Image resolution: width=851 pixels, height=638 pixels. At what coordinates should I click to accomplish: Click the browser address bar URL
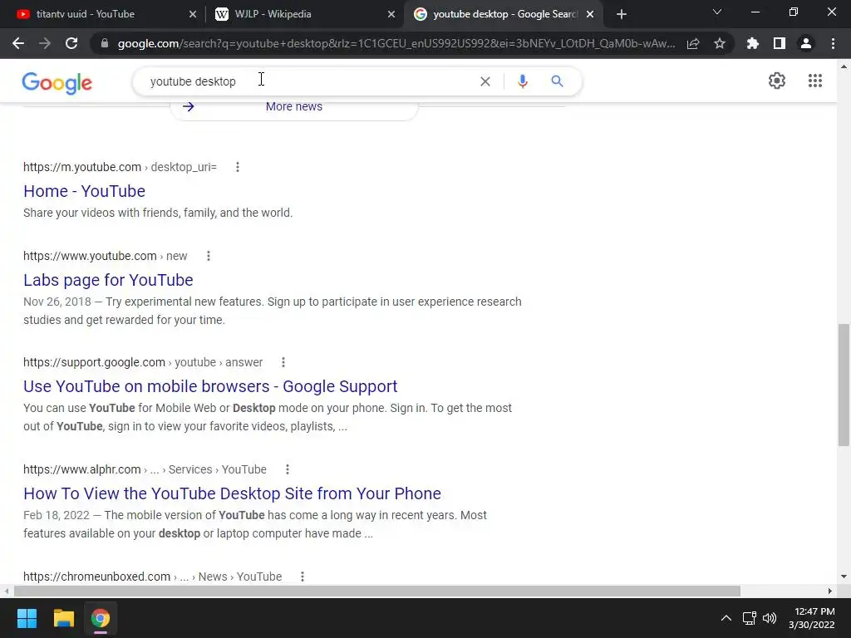click(x=396, y=43)
